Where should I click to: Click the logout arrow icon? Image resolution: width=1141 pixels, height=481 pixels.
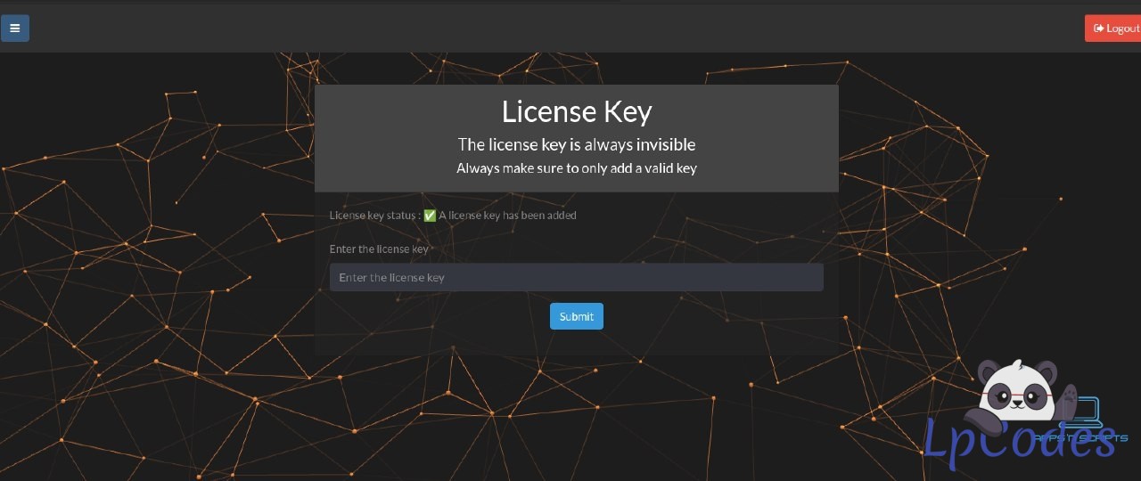(x=1098, y=29)
